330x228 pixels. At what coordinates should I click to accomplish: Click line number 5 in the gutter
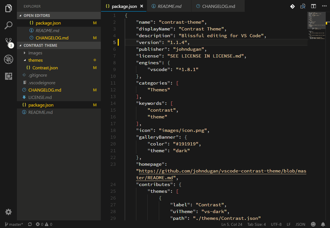114,42
